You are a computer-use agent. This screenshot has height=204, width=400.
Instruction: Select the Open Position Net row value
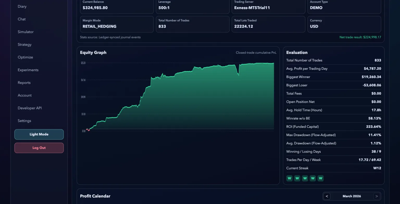point(376,102)
